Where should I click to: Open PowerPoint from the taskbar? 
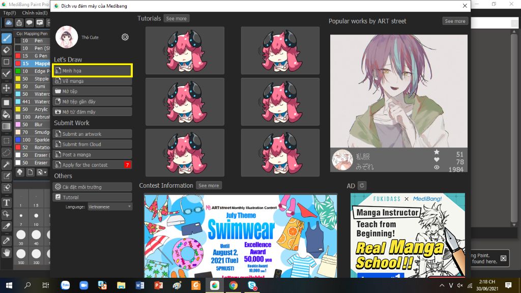pos(159,285)
